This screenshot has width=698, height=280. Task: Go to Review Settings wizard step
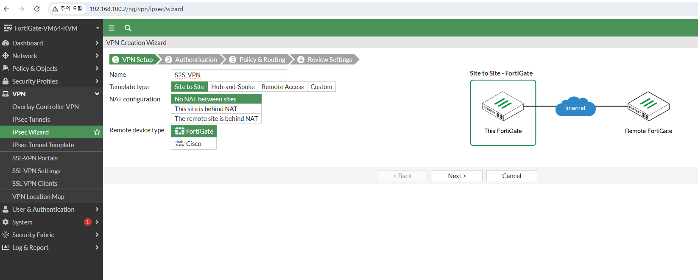tap(326, 59)
